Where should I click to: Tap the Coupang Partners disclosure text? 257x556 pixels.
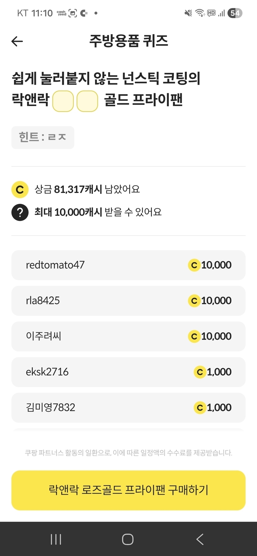128,453
